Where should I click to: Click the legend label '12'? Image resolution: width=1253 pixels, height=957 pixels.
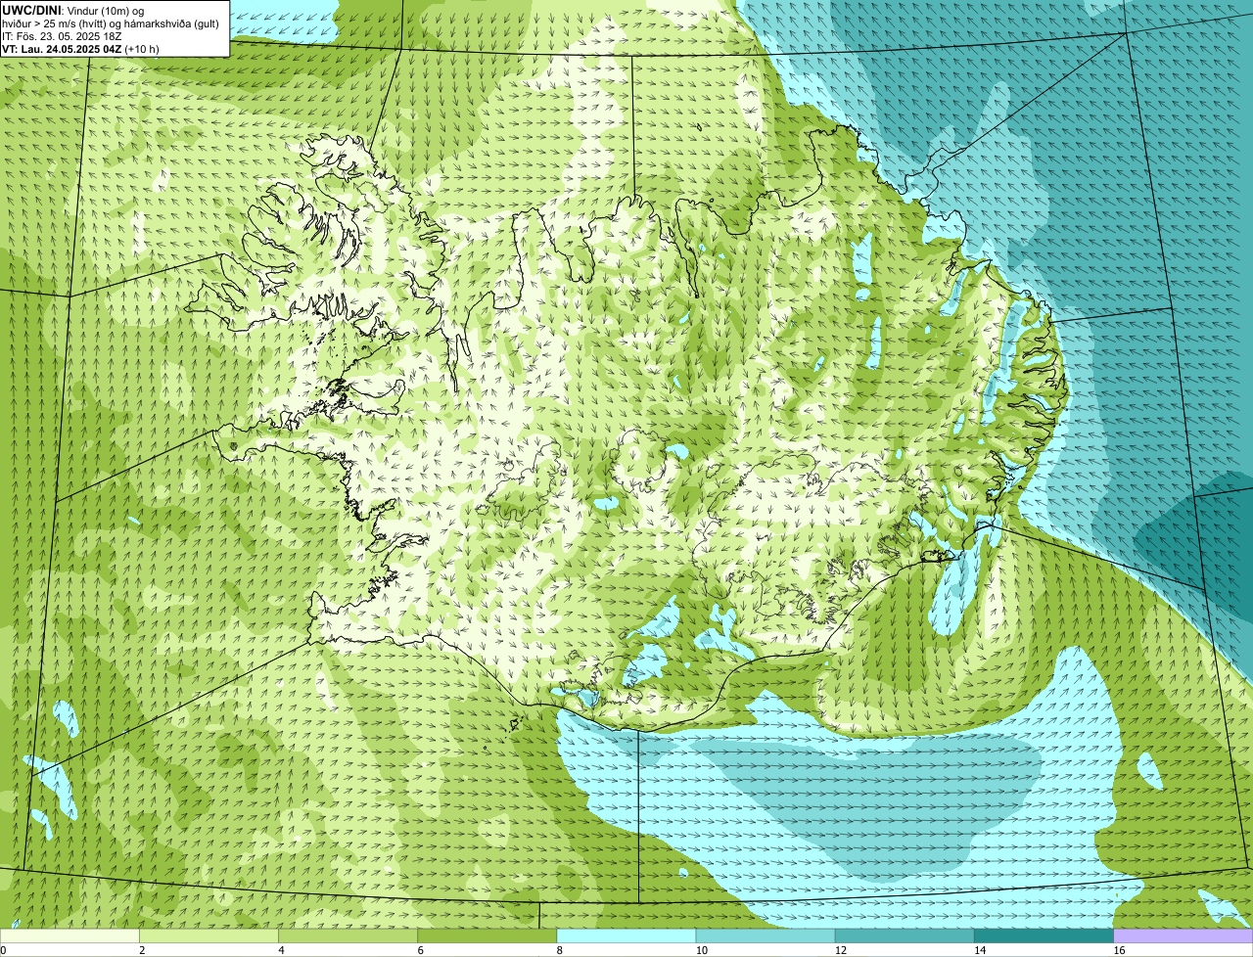click(841, 950)
